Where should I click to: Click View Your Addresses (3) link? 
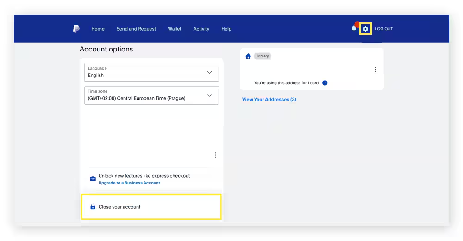click(269, 99)
